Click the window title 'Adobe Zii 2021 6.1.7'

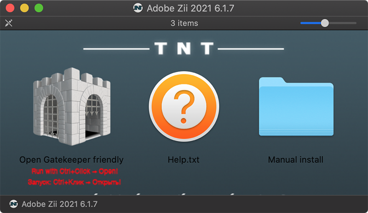190,8
